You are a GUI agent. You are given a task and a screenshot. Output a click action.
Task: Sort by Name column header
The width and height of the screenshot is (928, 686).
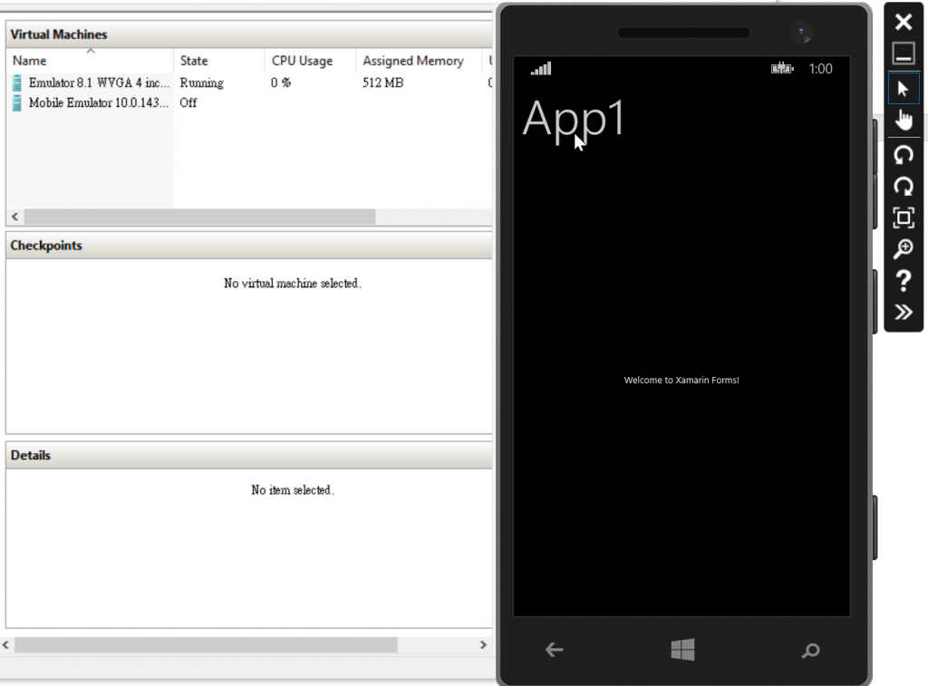(x=90, y=61)
